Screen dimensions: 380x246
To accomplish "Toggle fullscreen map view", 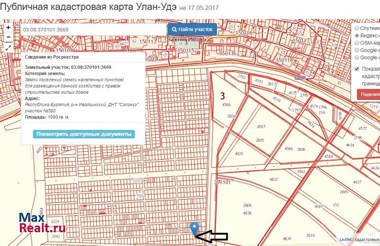I will click(9, 48).
